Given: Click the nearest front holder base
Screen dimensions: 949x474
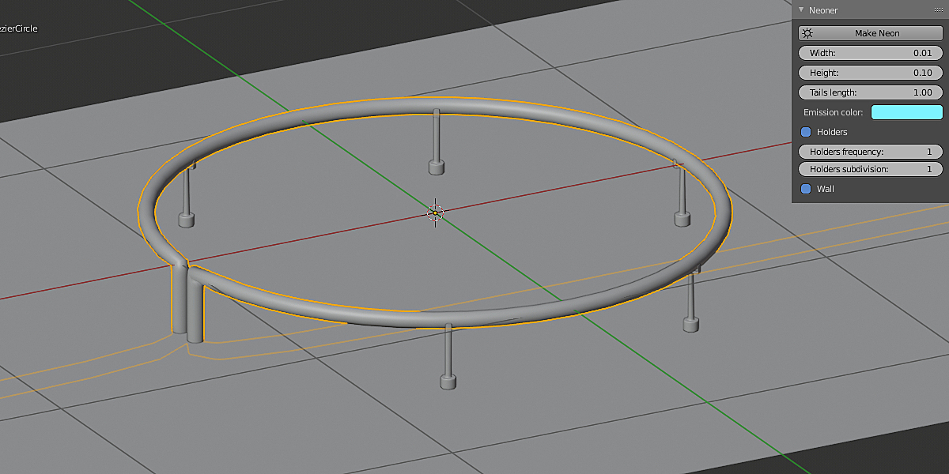Looking at the screenshot, I should (448, 382).
